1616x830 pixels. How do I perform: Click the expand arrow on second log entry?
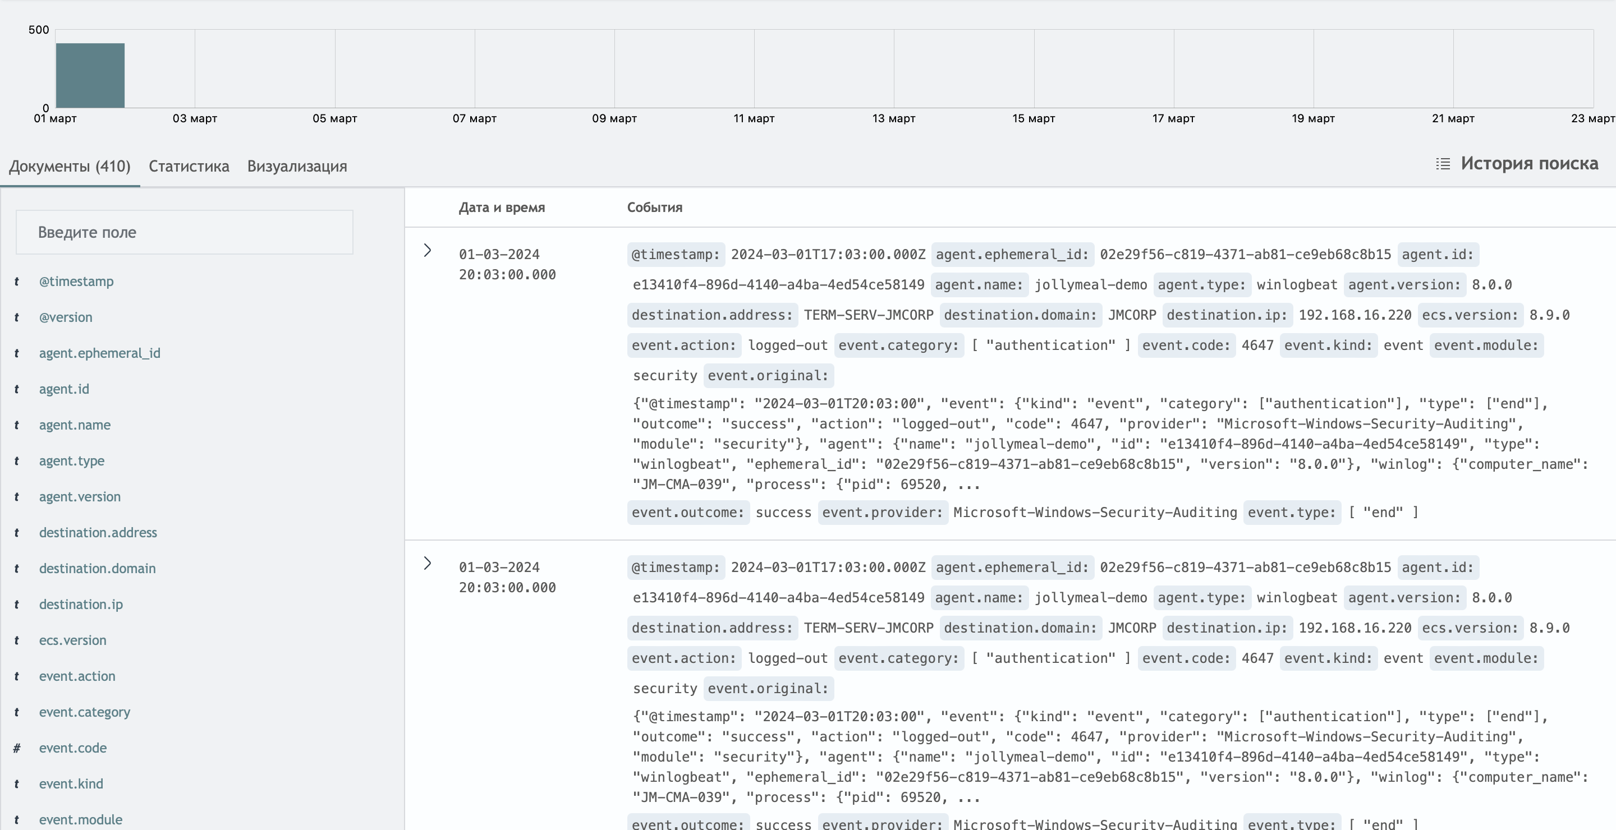(428, 562)
